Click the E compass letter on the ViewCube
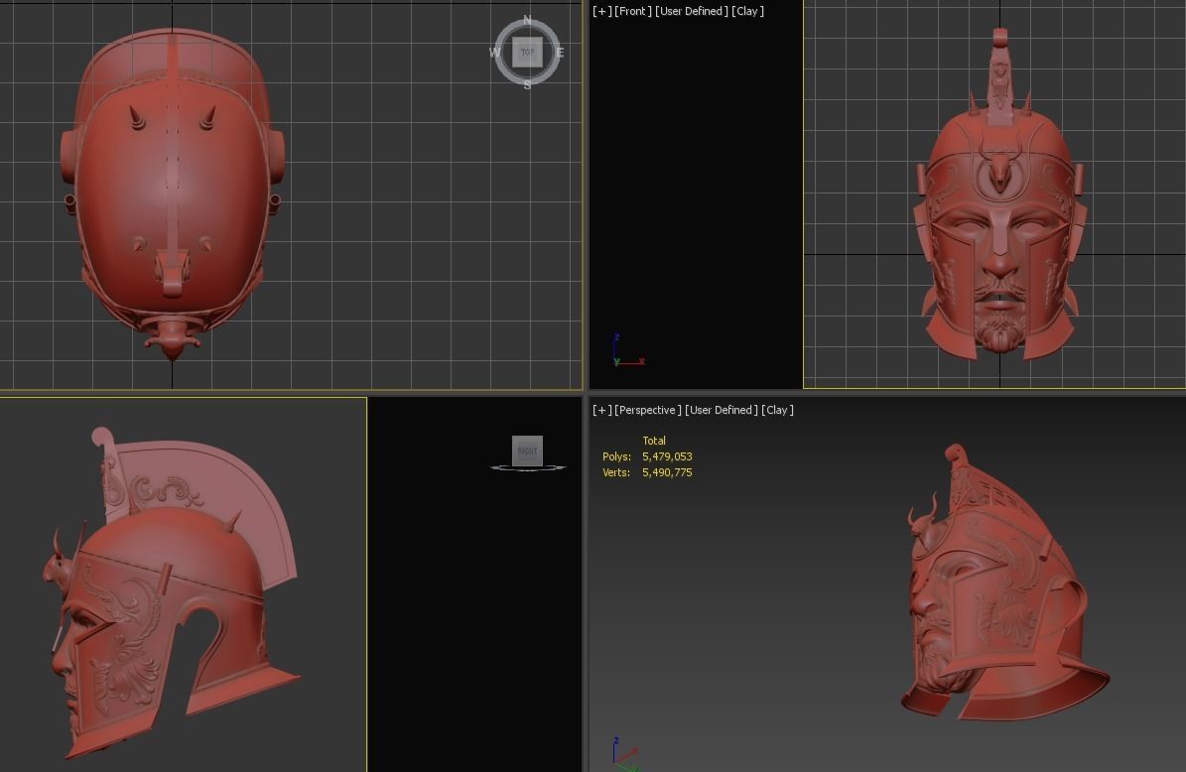The image size is (1186, 772). 560,53
